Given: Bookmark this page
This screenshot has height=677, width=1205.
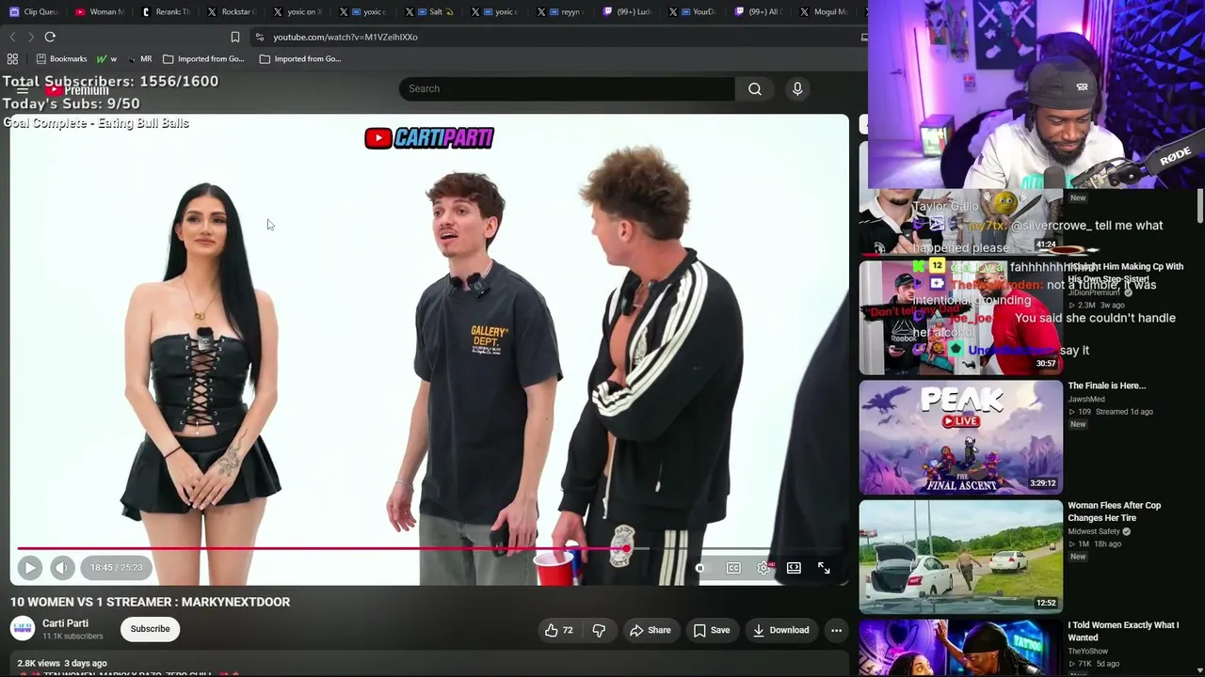Looking at the screenshot, I should click(x=235, y=37).
